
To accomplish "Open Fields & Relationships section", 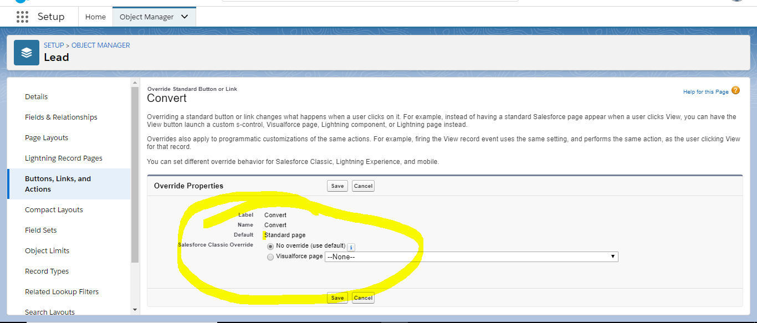I will (61, 117).
